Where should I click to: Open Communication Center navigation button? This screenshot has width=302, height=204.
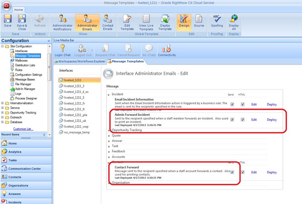pos(26,169)
